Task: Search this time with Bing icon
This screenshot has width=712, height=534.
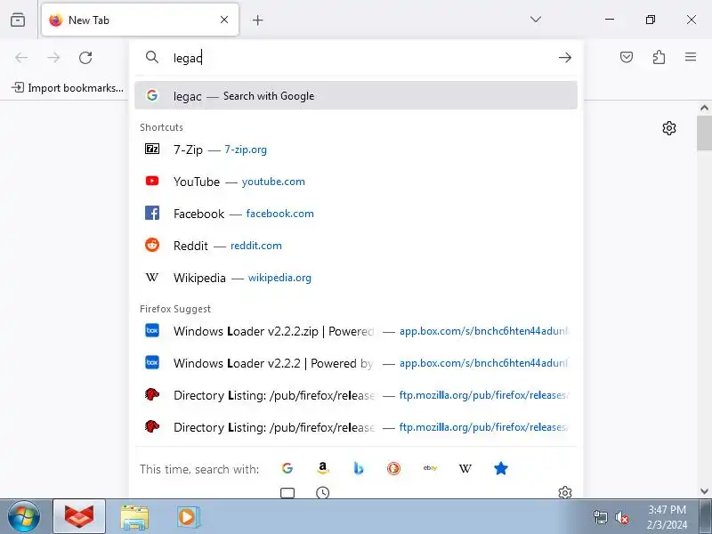Action: pos(359,468)
